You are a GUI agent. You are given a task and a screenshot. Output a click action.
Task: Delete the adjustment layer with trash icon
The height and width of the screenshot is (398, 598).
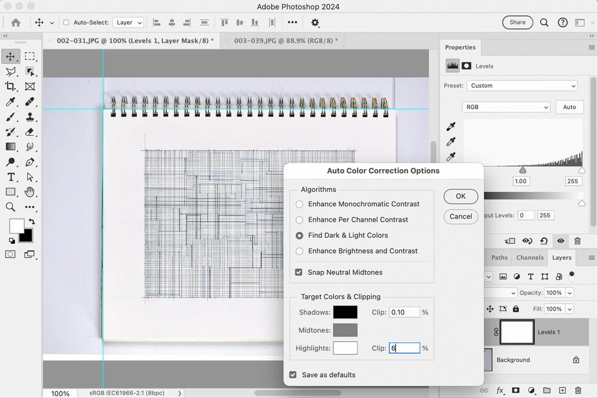578,241
